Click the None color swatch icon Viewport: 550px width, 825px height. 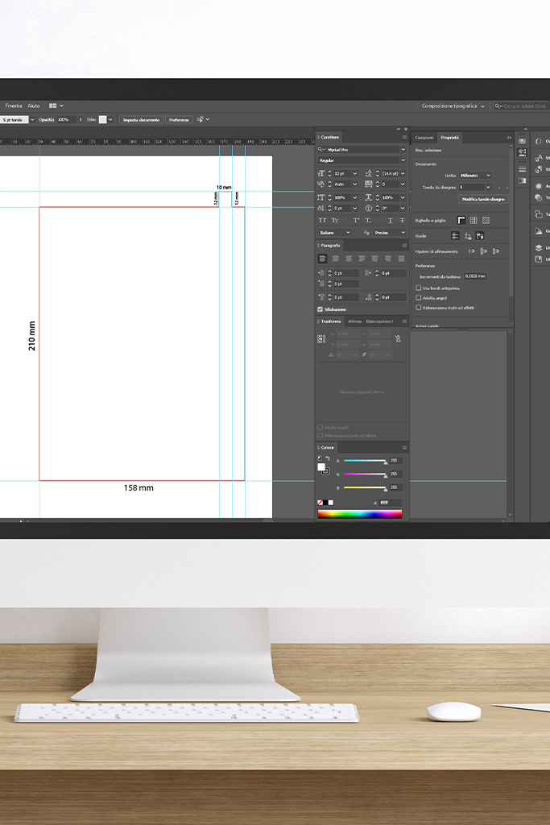[320, 503]
